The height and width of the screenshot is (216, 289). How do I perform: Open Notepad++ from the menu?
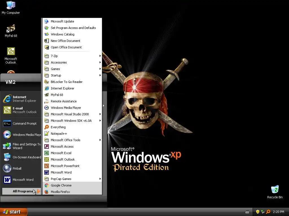(x=72, y=134)
